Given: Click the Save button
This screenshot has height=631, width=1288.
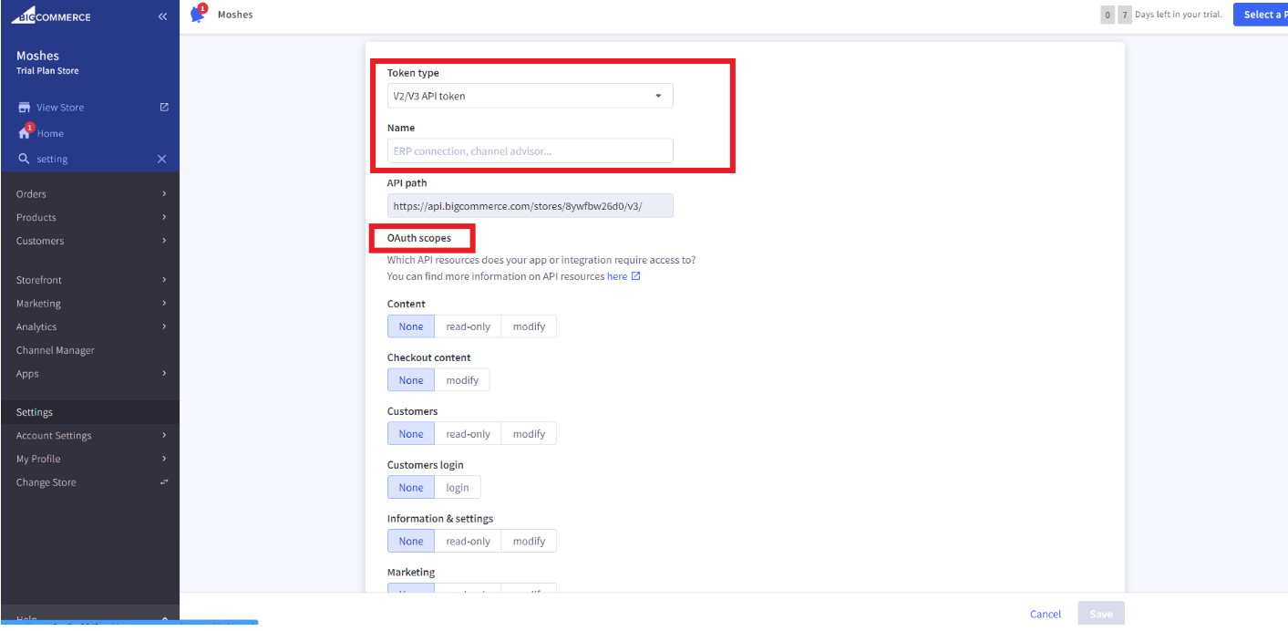Looking at the screenshot, I should (x=1101, y=614).
